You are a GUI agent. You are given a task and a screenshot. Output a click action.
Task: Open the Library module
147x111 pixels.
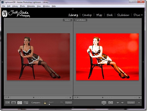pos(73,15)
